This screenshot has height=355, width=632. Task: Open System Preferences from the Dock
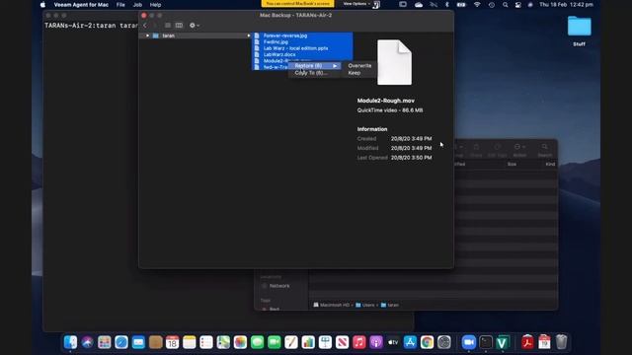tap(444, 342)
